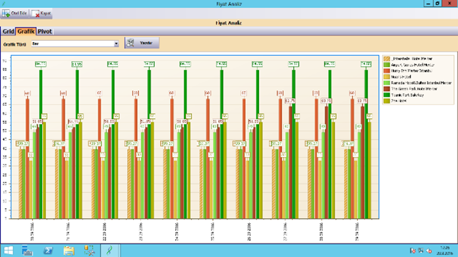Open Server Manager from taskbar

click(x=27, y=250)
